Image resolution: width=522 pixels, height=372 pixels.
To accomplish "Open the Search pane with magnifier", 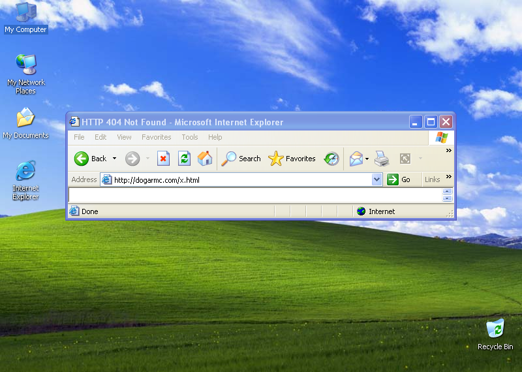I will click(241, 159).
